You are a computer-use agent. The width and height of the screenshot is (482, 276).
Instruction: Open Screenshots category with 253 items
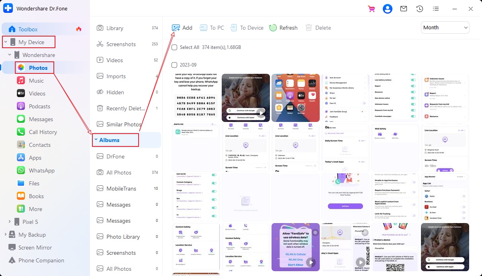(127, 44)
